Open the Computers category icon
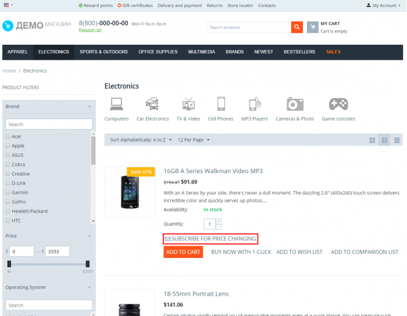 coord(116,104)
